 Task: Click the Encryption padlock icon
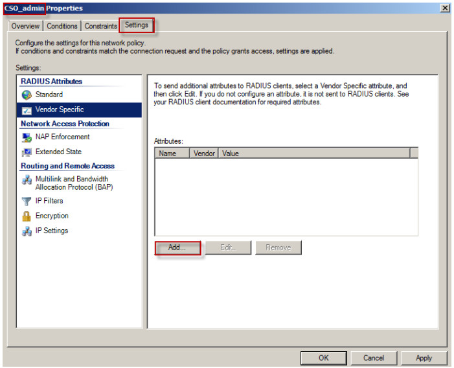point(27,216)
